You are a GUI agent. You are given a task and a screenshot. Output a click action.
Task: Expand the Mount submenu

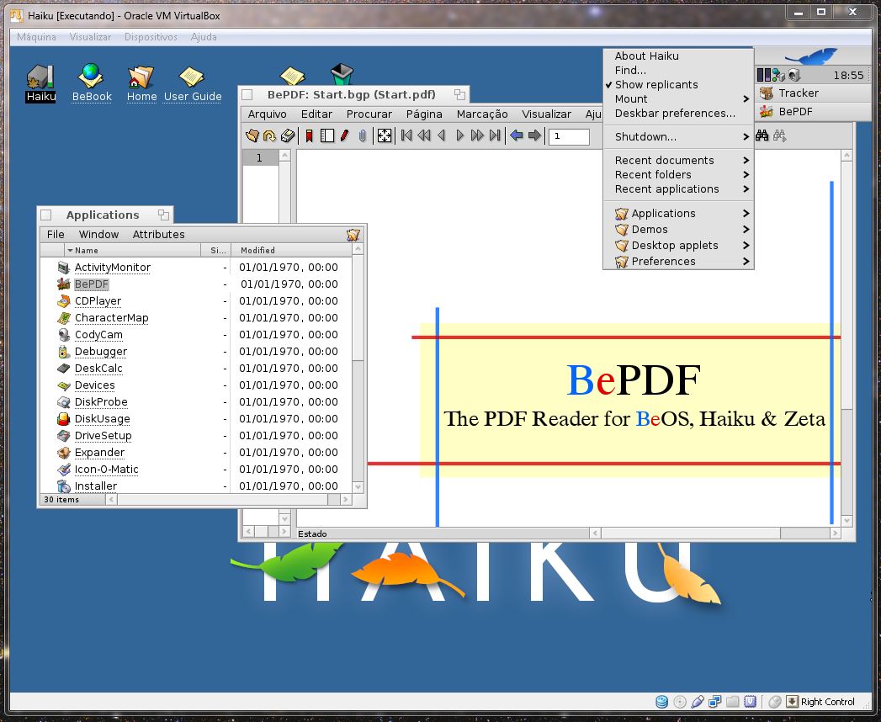[x=678, y=99]
